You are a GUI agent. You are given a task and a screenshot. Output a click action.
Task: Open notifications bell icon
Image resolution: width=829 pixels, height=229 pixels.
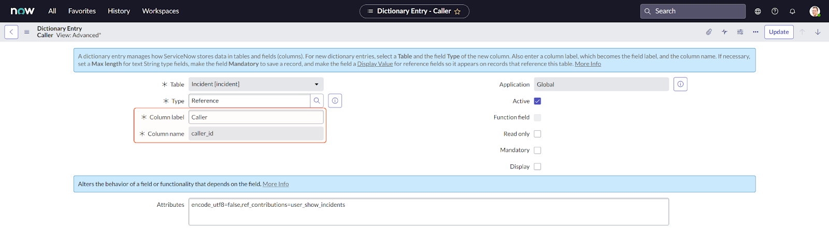tap(792, 11)
